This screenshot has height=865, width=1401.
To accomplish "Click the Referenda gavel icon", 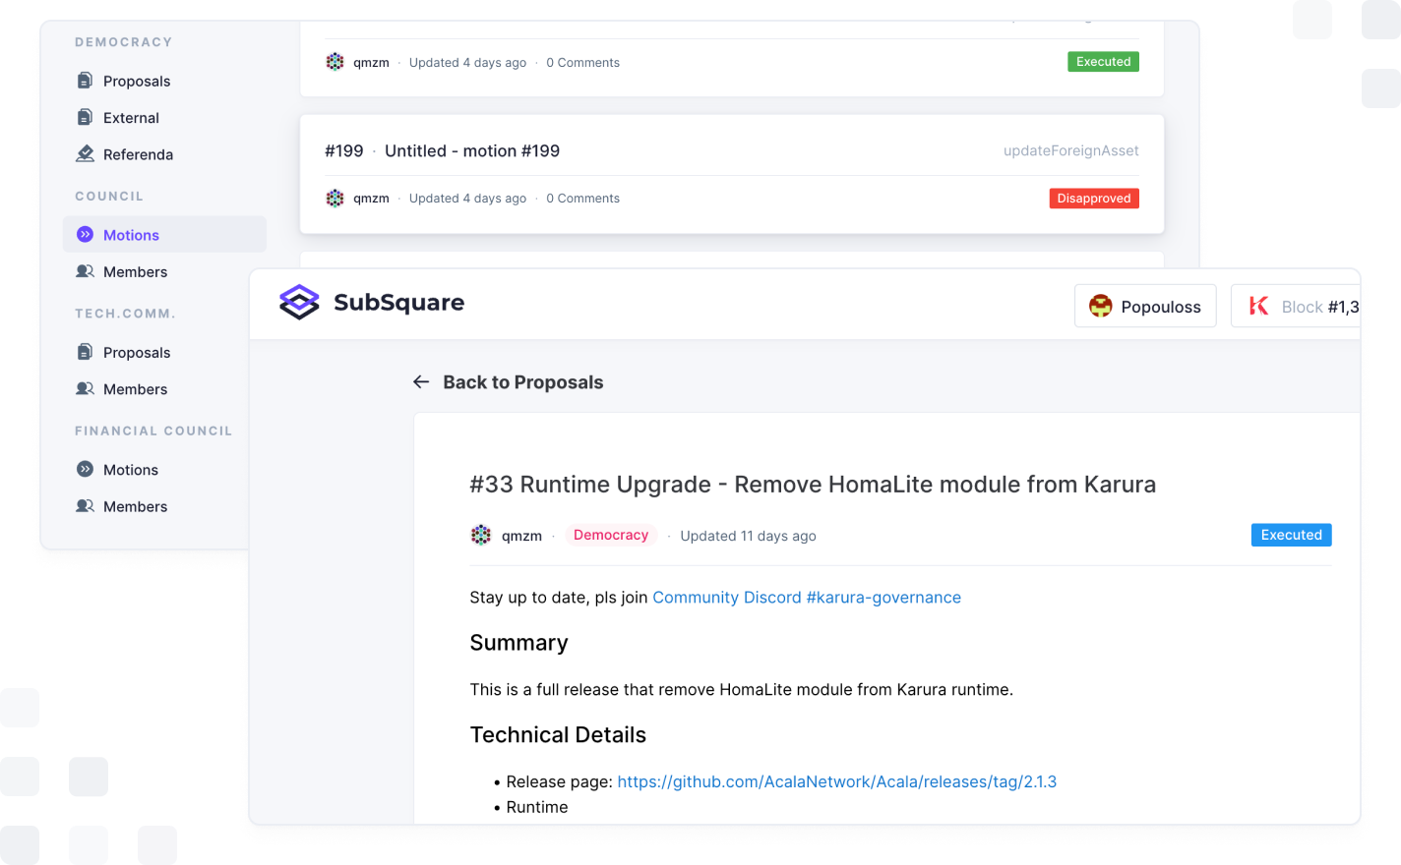I will (x=86, y=154).
